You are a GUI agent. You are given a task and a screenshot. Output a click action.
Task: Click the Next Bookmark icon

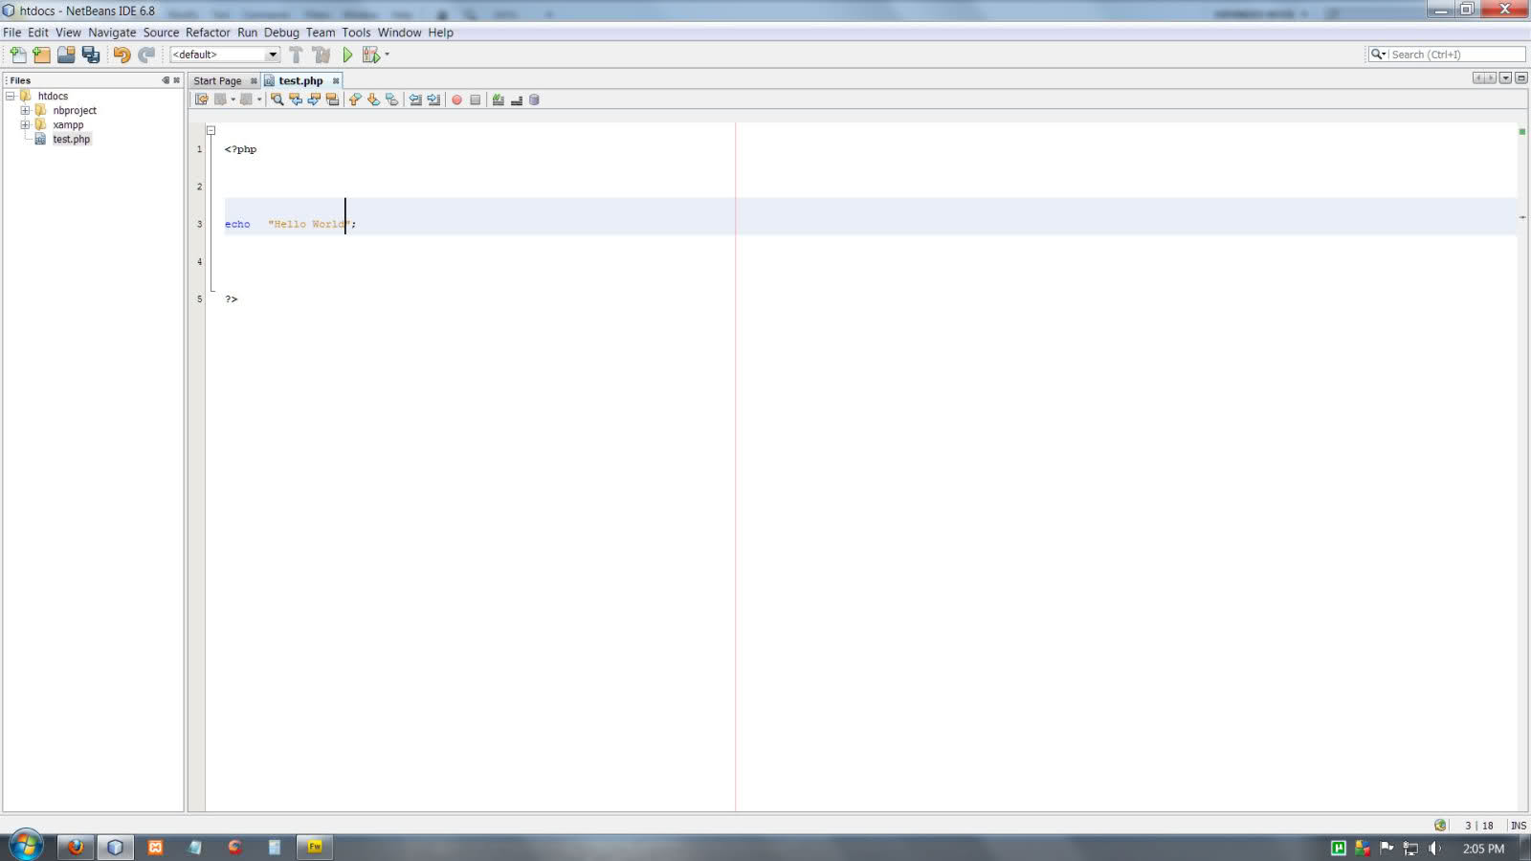point(373,99)
